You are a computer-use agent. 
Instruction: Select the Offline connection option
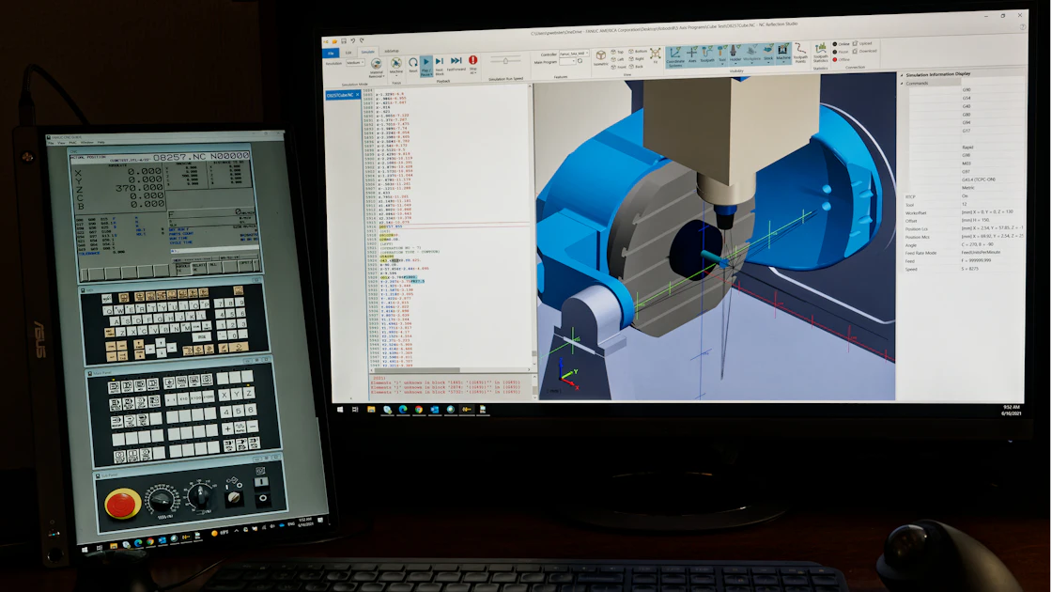842,60
